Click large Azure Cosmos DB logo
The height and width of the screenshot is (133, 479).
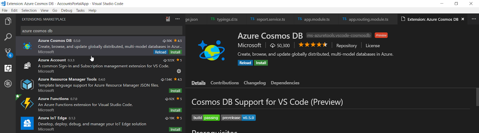click(211, 50)
